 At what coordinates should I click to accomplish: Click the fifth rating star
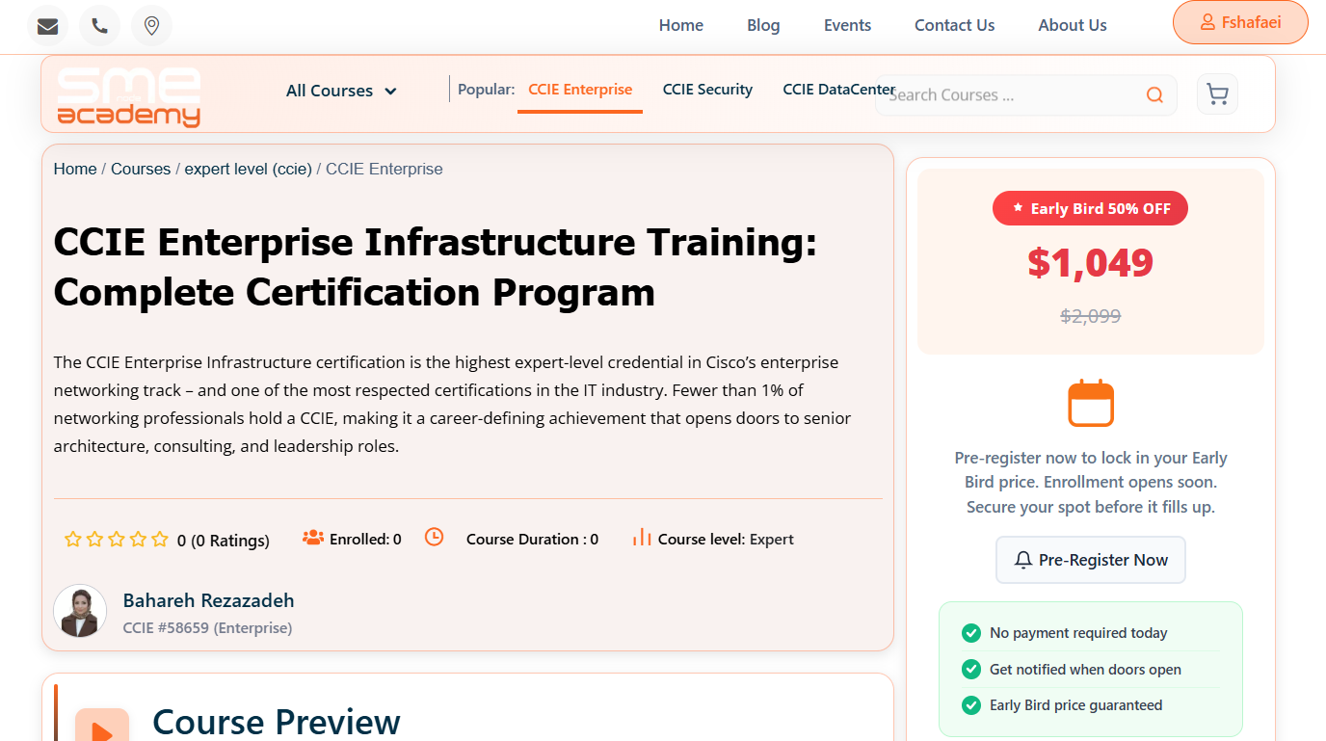tap(160, 540)
